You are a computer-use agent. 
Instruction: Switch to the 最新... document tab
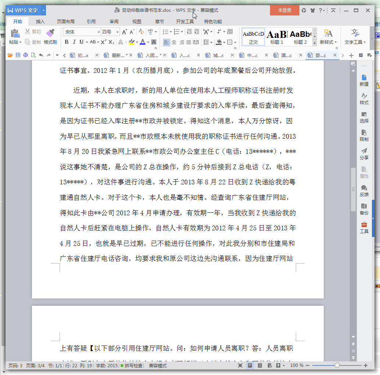point(118,56)
